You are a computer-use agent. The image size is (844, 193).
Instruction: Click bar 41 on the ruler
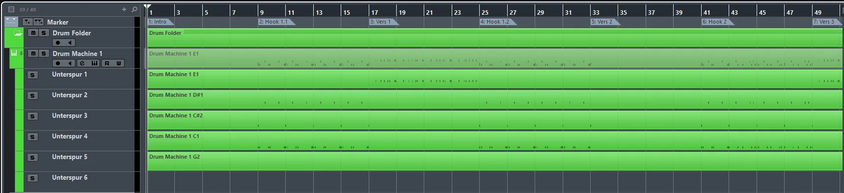tap(707, 12)
